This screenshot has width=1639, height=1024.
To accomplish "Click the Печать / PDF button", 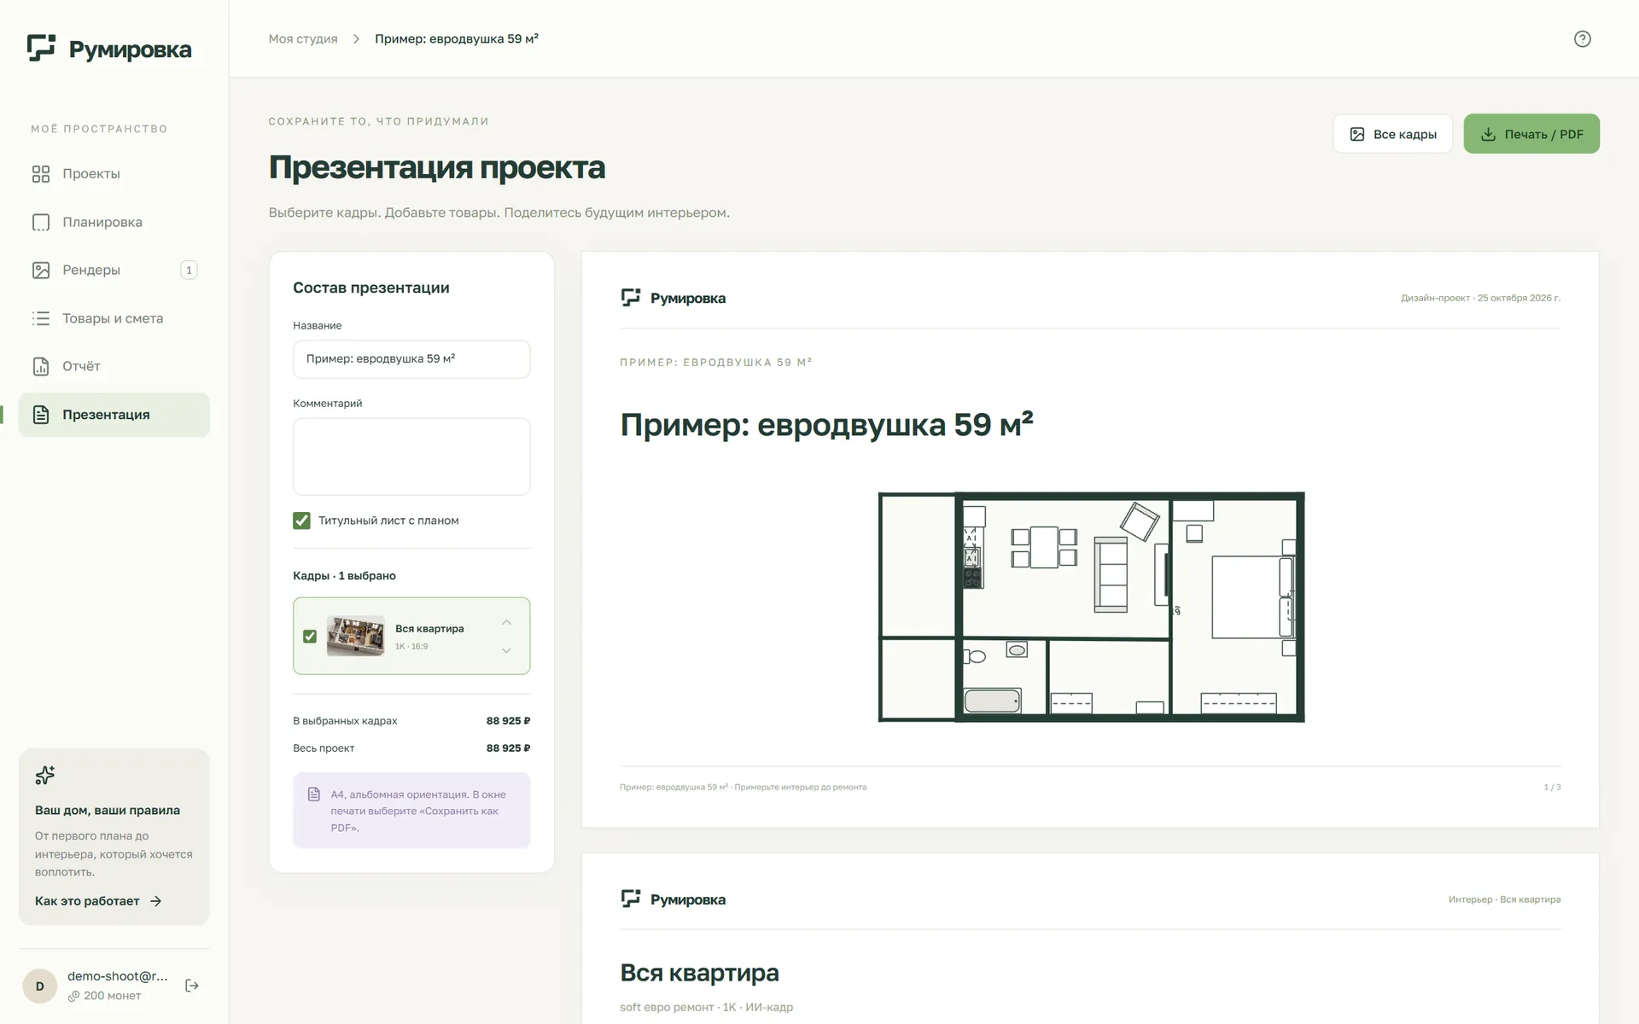I will (1531, 134).
